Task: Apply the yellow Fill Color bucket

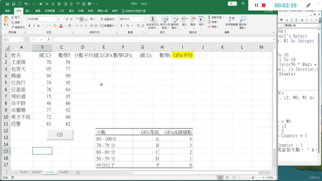Action: click(x=54, y=26)
